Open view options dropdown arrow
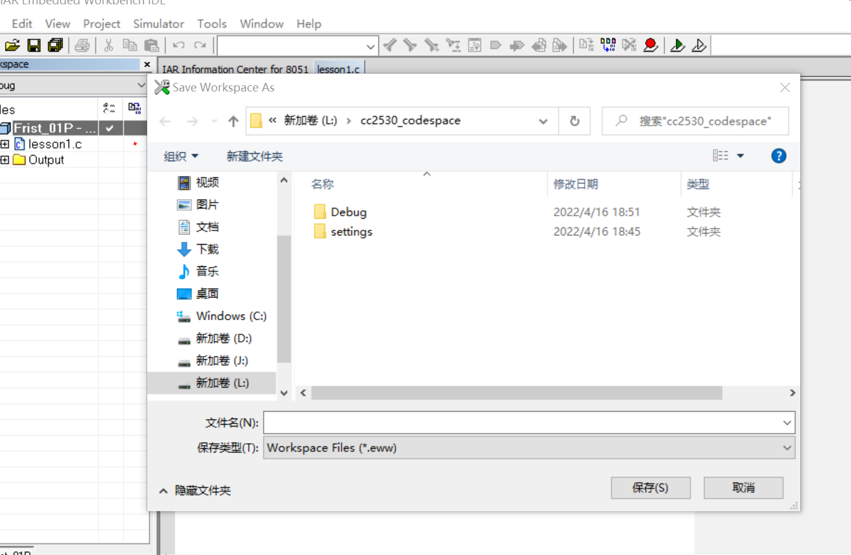 (740, 156)
